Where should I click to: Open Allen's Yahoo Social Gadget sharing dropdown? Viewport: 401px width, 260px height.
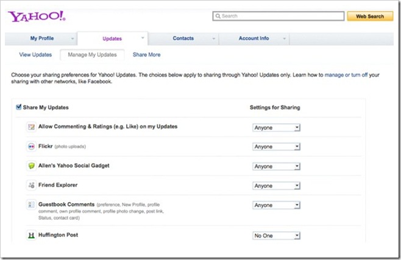point(276,166)
